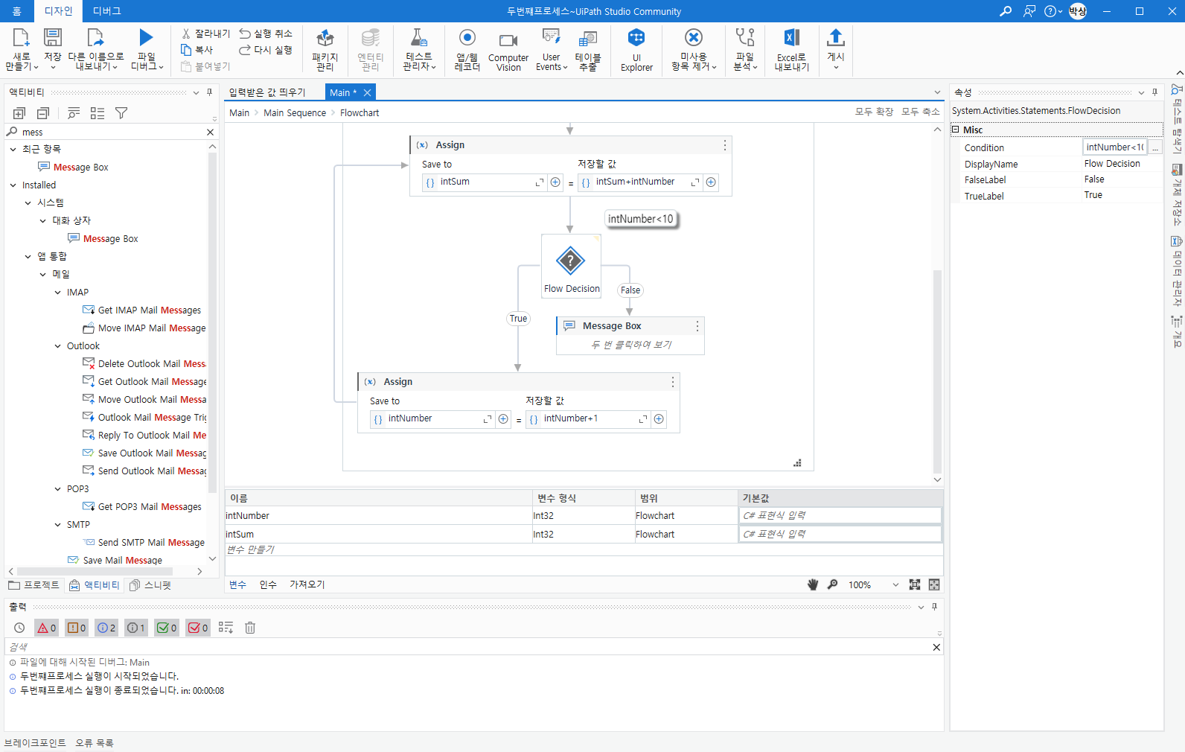Click 실행 취소 undo in the ribbon
This screenshot has height=752, width=1185.
[266, 34]
